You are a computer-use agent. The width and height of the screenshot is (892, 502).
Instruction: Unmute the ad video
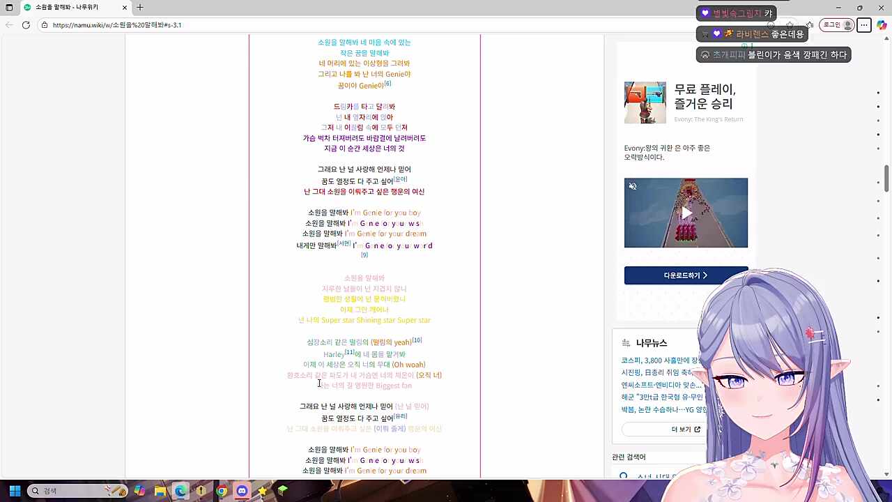[x=633, y=186]
